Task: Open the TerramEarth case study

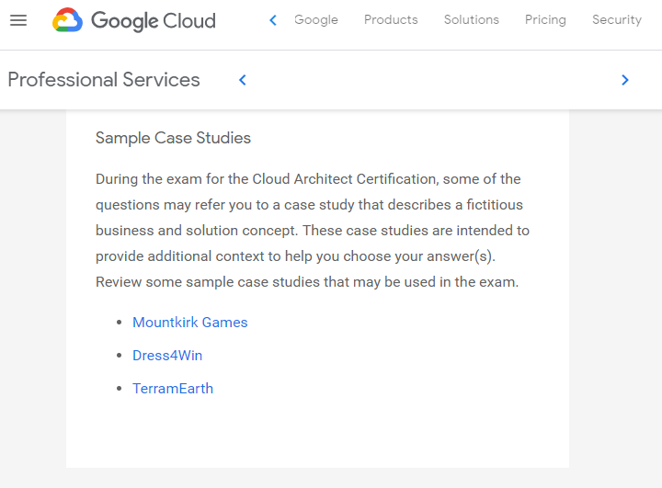Action: 173,389
